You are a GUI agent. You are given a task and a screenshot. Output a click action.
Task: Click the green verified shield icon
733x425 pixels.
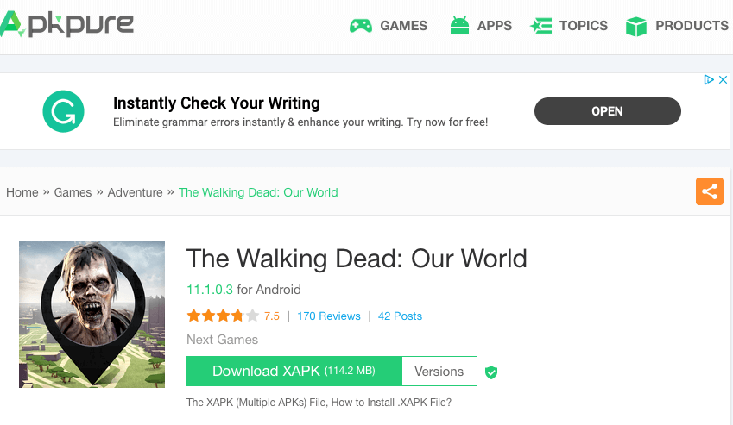[x=491, y=372]
